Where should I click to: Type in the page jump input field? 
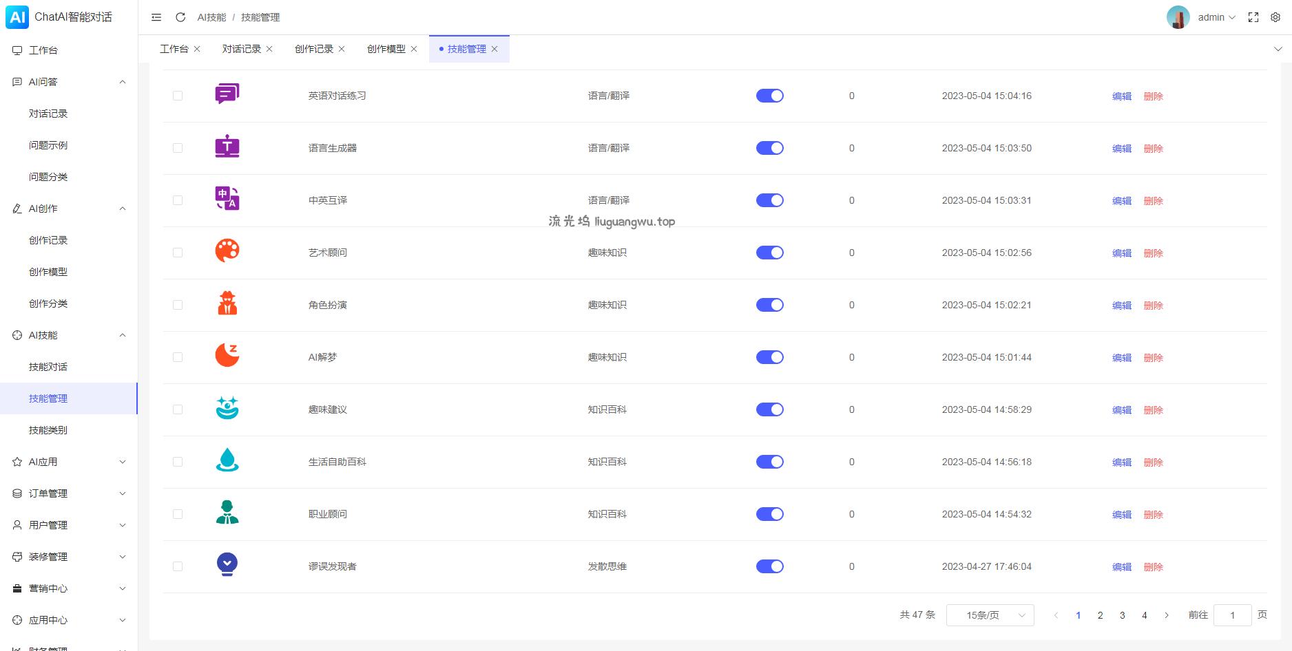[x=1232, y=615]
